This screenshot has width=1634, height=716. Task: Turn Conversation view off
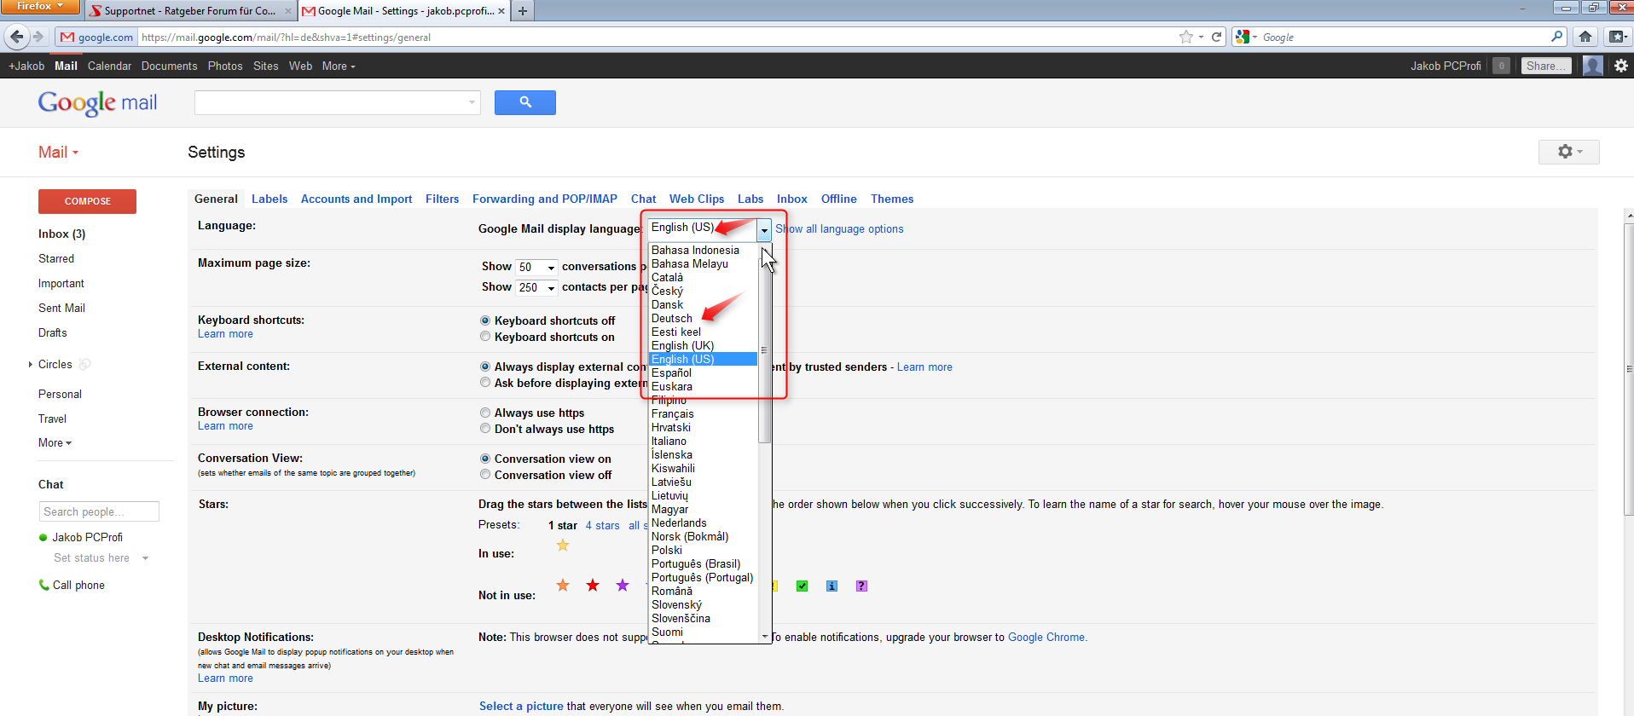485,475
